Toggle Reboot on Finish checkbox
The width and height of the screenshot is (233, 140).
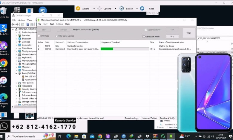coord(144,36)
